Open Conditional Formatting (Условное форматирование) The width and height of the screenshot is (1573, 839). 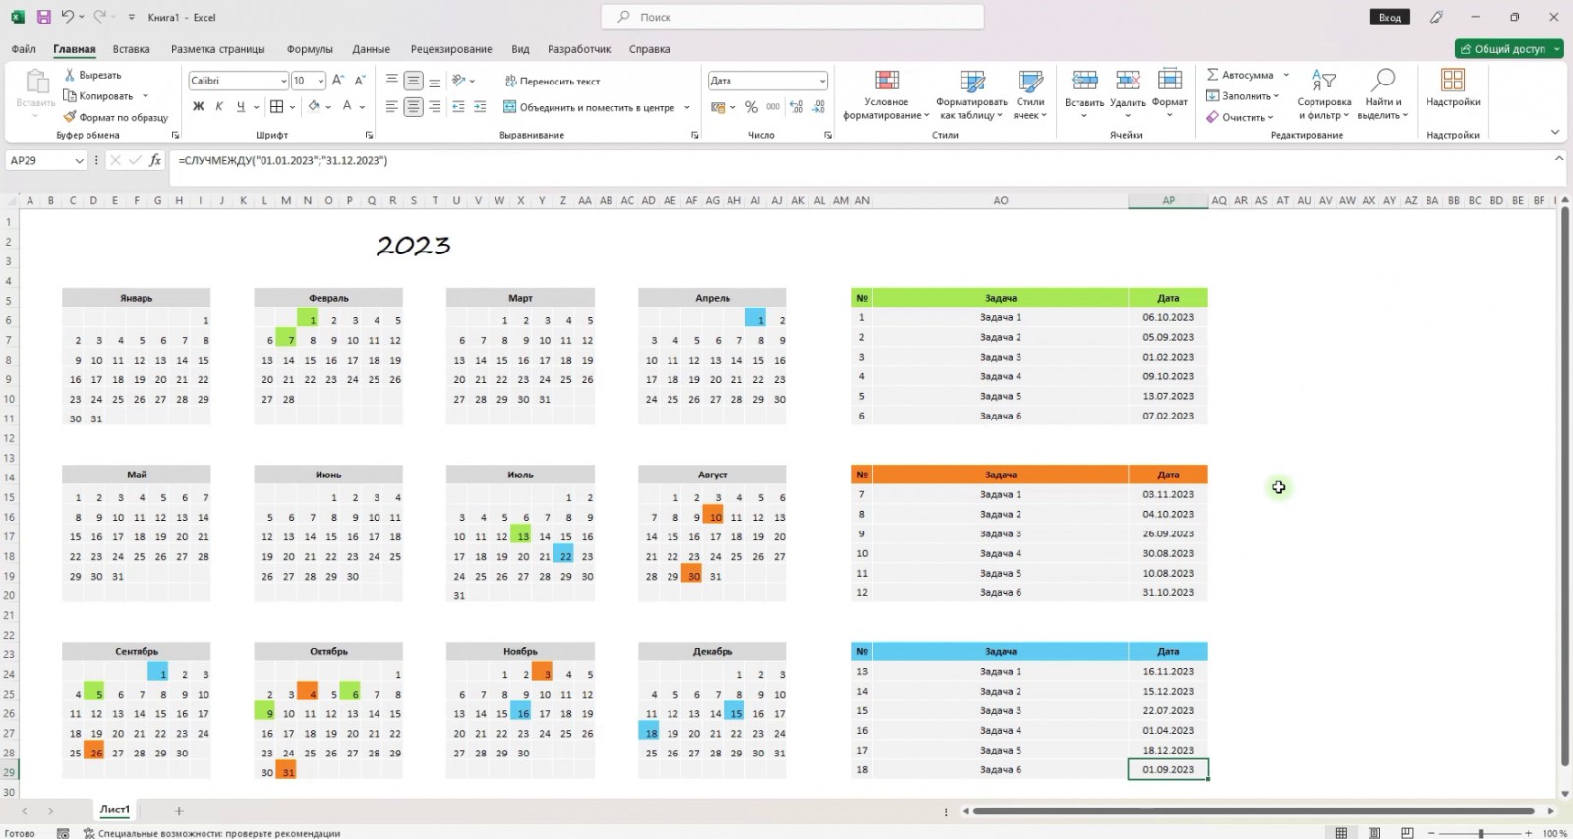[x=886, y=95]
